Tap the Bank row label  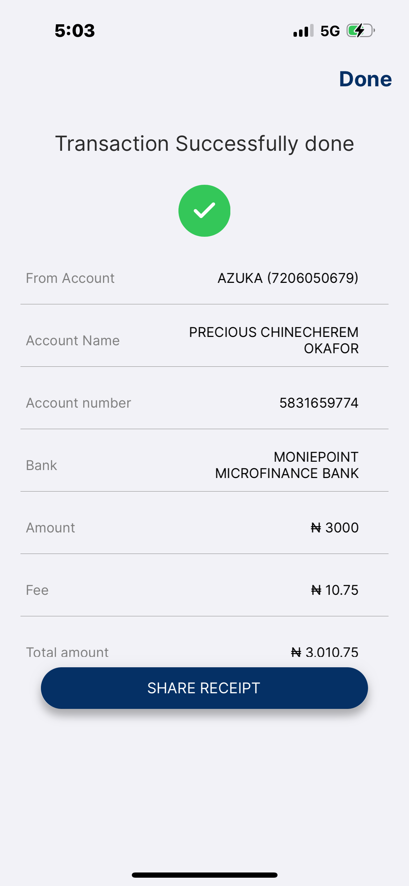42,465
